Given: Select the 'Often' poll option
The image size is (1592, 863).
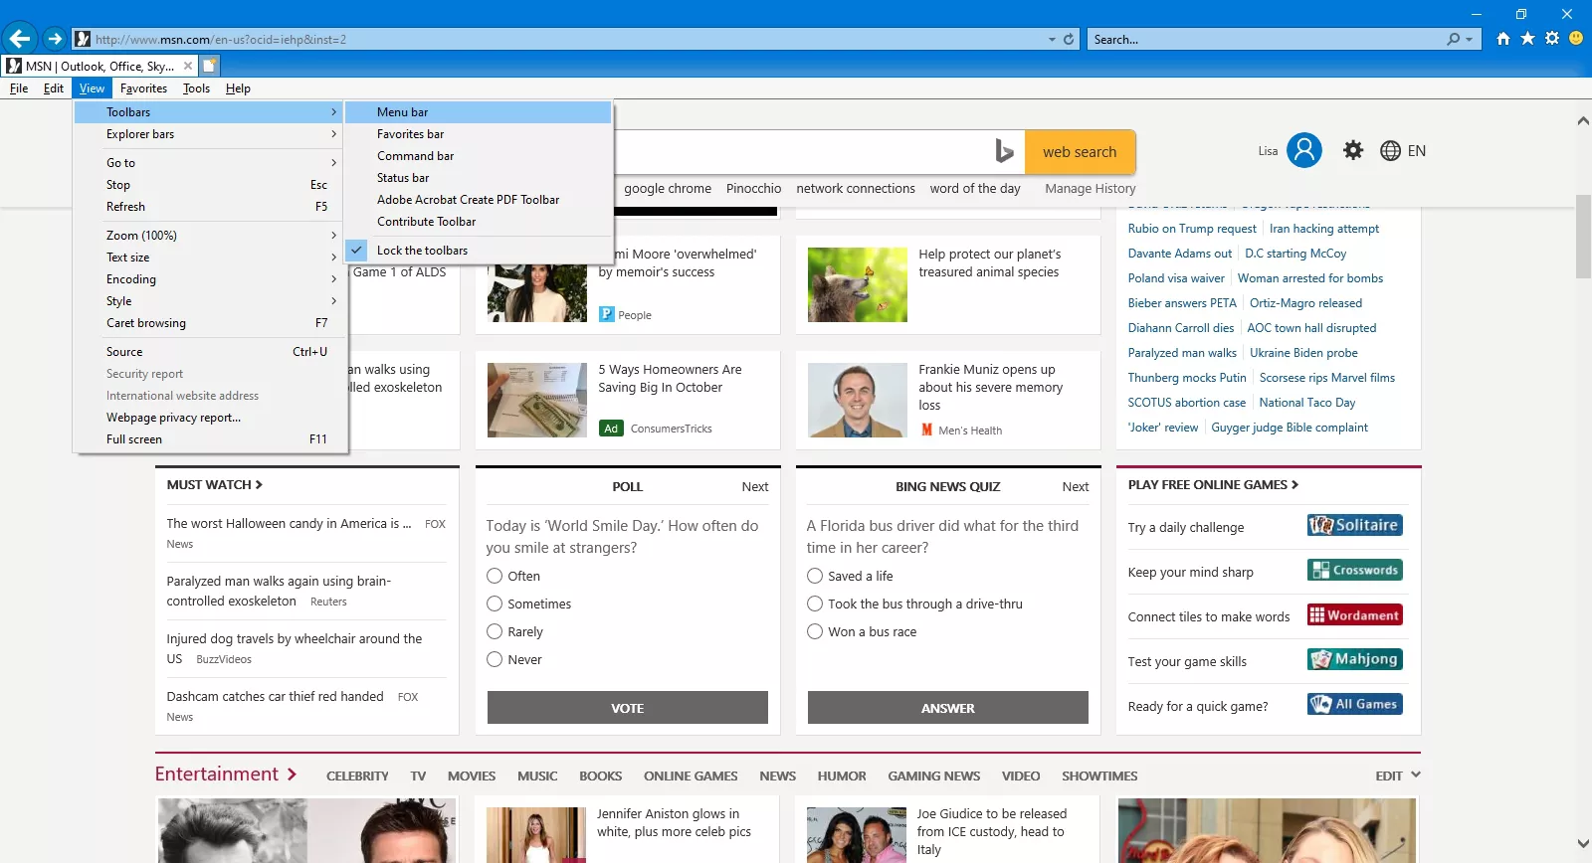Looking at the screenshot, I should click(495, 576).
